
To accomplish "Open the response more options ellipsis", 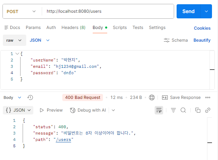I will click(208, 97).
